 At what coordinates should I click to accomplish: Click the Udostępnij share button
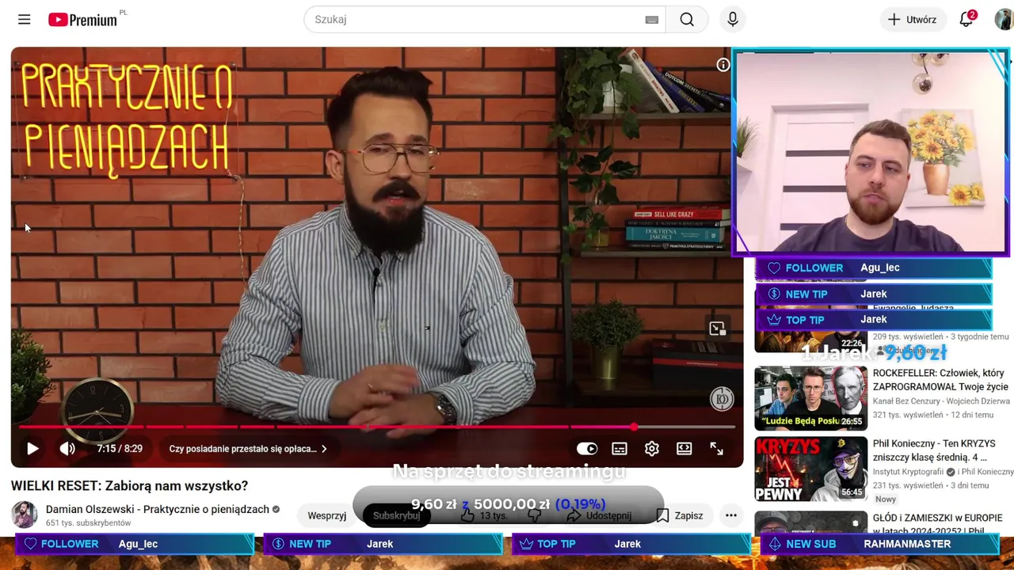tap(600, 515)
